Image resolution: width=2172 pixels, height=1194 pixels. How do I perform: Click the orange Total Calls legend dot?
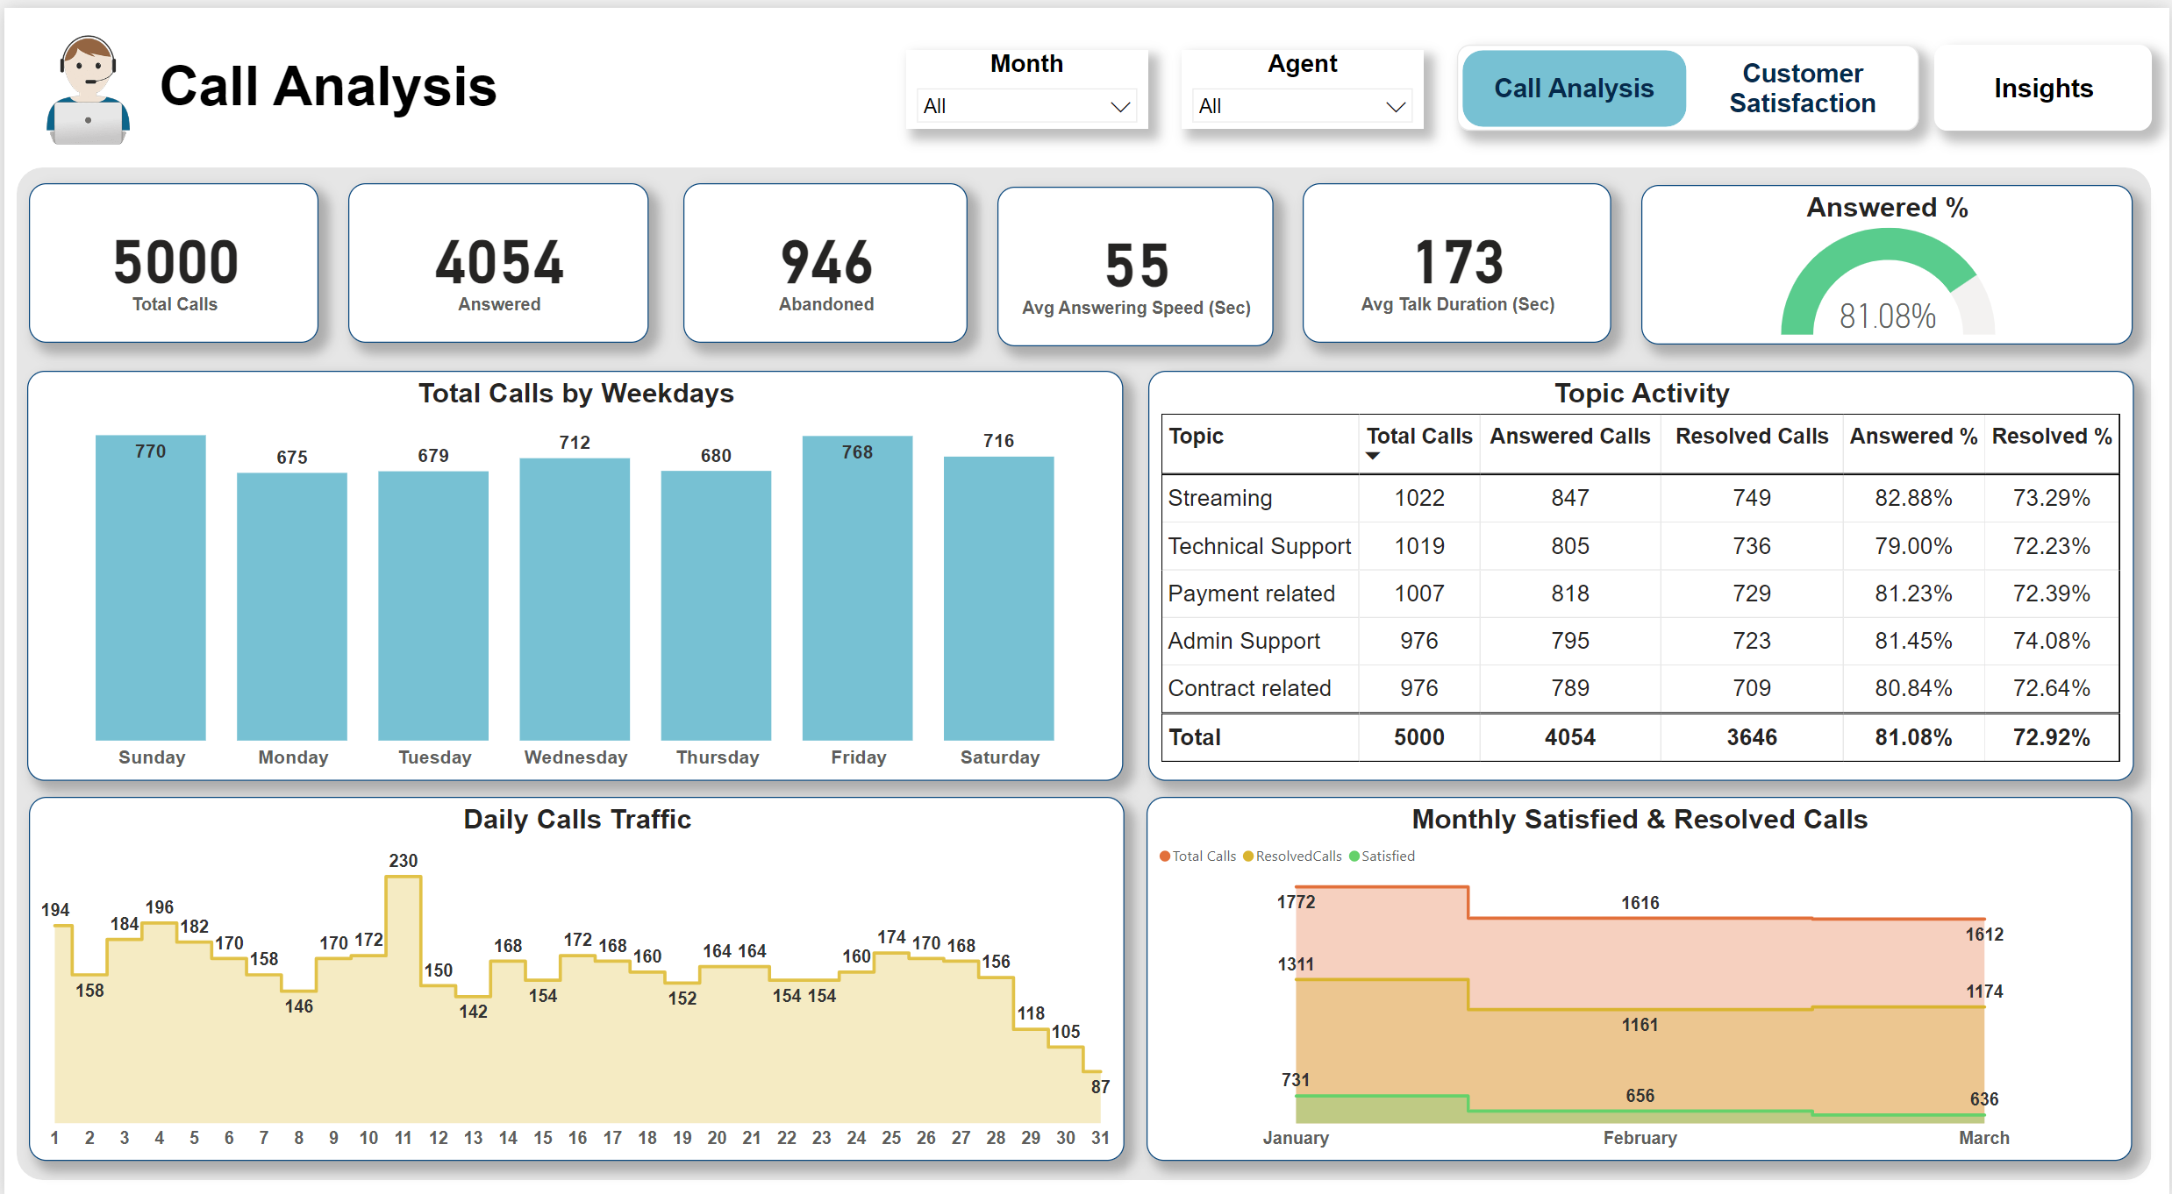pyautogui.click(x=1165, y=856)
